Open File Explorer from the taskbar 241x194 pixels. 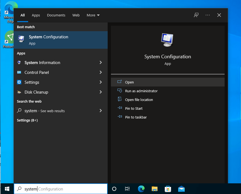155,189
